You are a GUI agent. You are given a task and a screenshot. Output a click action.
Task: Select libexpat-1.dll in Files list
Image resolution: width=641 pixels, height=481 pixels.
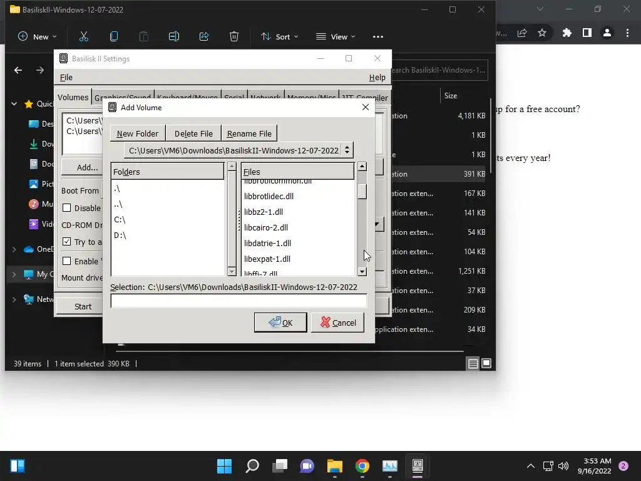point(298,259)
